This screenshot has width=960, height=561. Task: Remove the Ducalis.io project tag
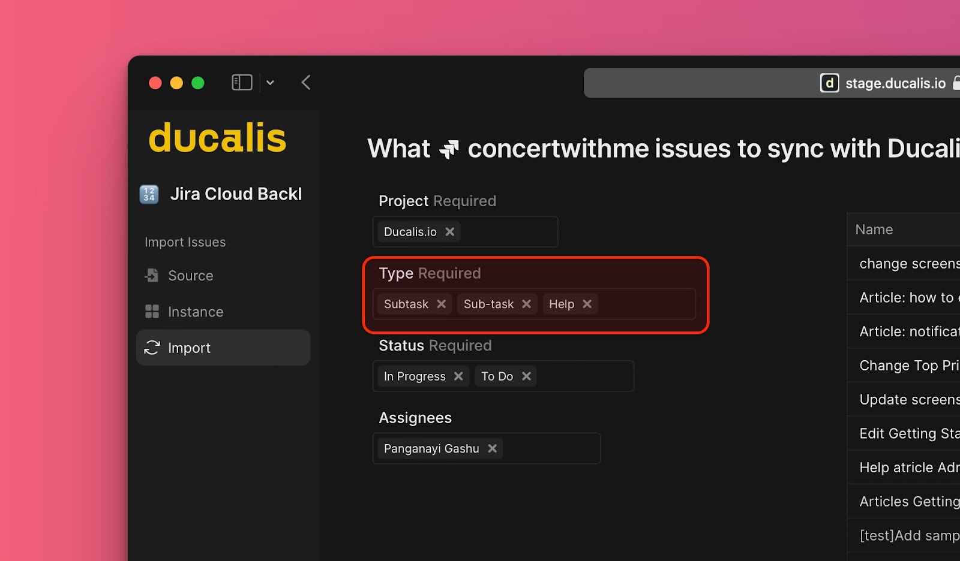pos(450,232)
